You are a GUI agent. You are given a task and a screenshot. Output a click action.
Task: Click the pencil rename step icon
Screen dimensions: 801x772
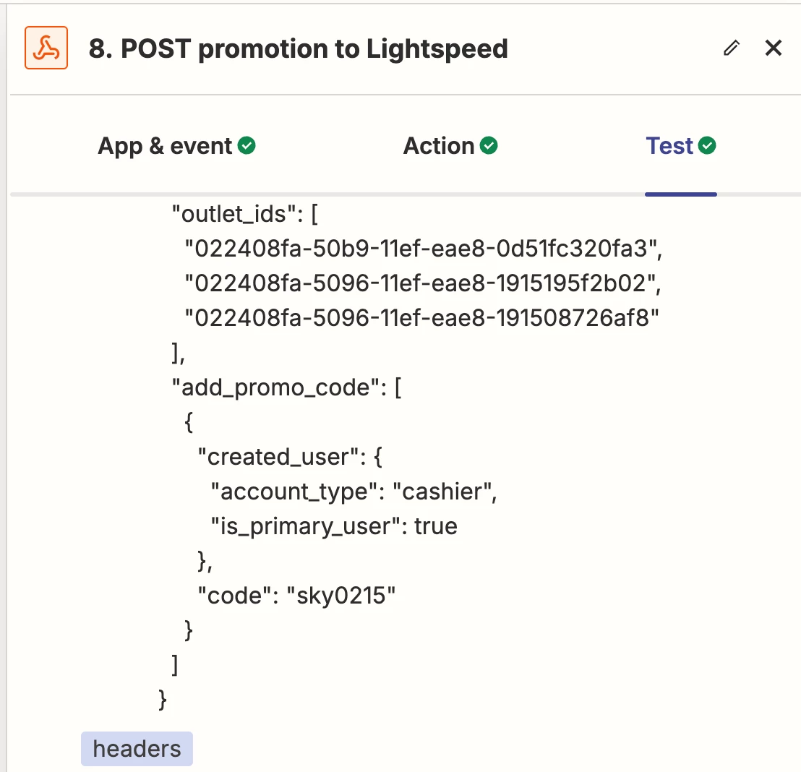point(732,48)
